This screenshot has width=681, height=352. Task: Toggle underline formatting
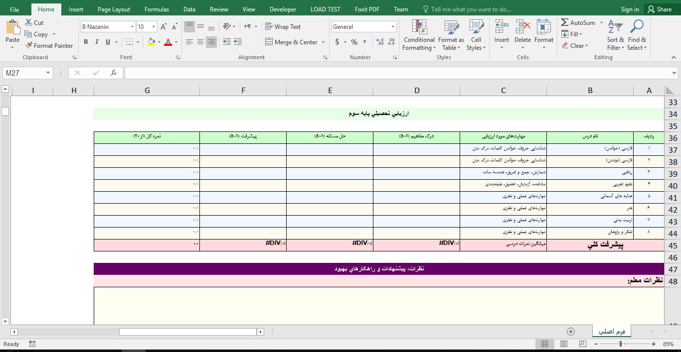[x=107, y=42]
